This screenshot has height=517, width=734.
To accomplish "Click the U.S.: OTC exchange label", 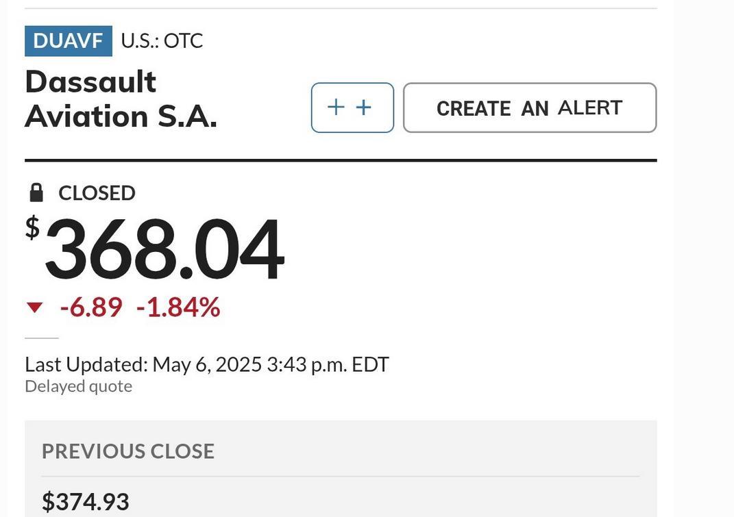I will point(162,41).
